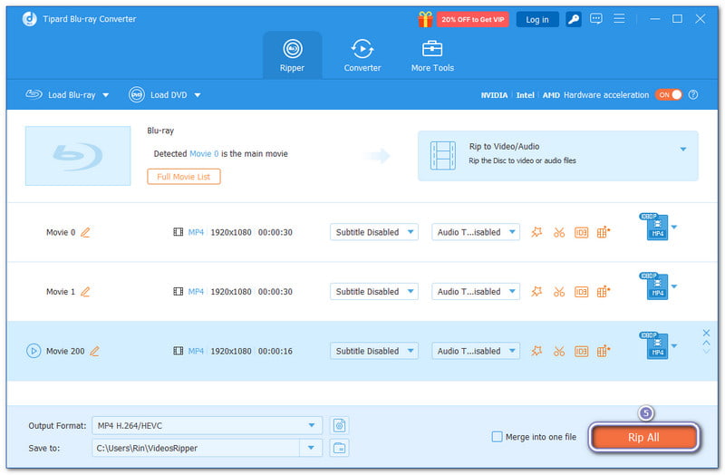Check Merge into one file
Screen dimensions: 725x475
[497, 437]
